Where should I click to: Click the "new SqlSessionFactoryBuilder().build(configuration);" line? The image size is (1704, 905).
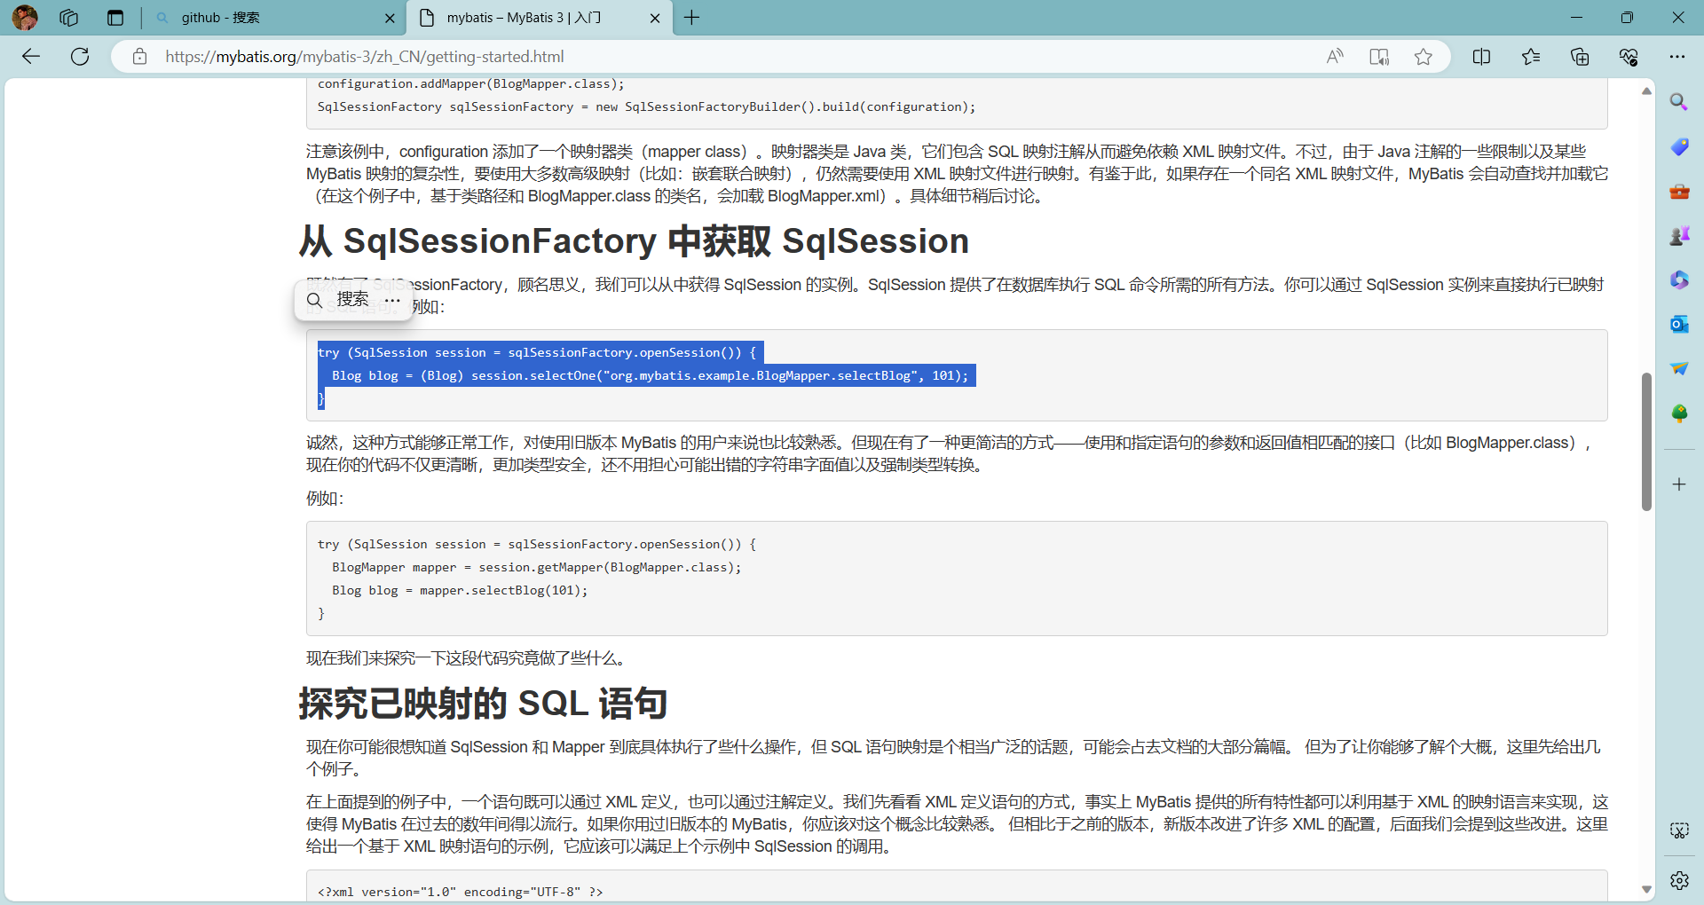(785, 107)
